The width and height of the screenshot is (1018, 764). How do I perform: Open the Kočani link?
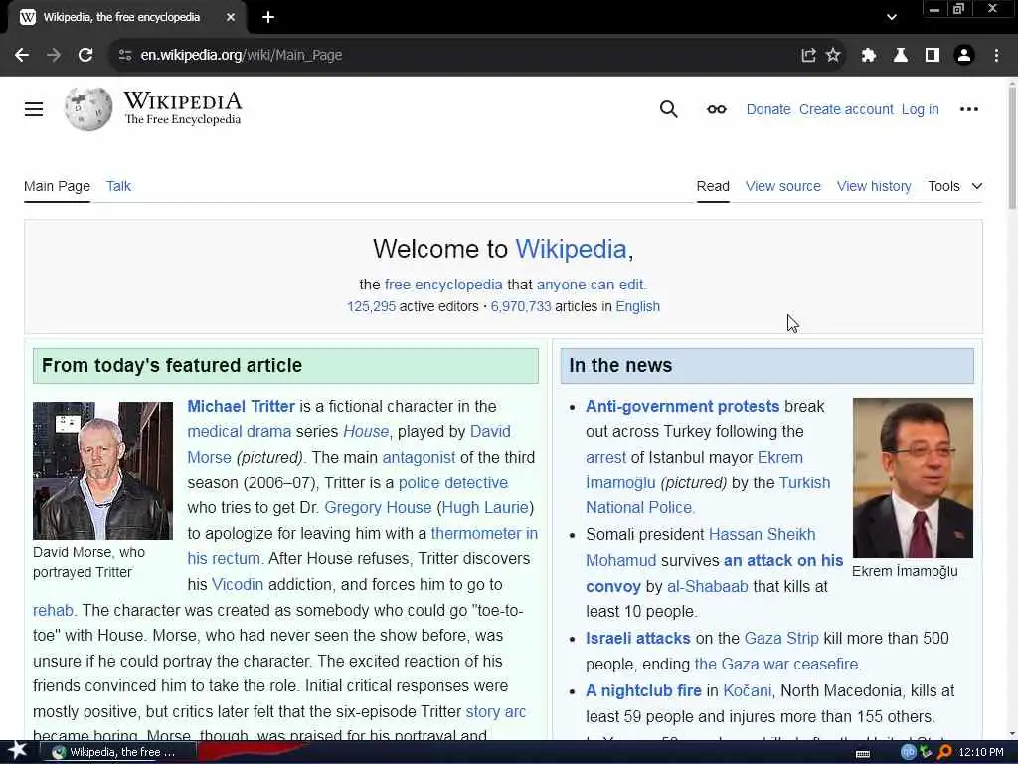tap(748, 691)
